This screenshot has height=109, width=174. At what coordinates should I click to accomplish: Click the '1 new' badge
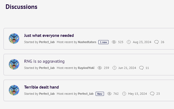(x=103, y=42)
